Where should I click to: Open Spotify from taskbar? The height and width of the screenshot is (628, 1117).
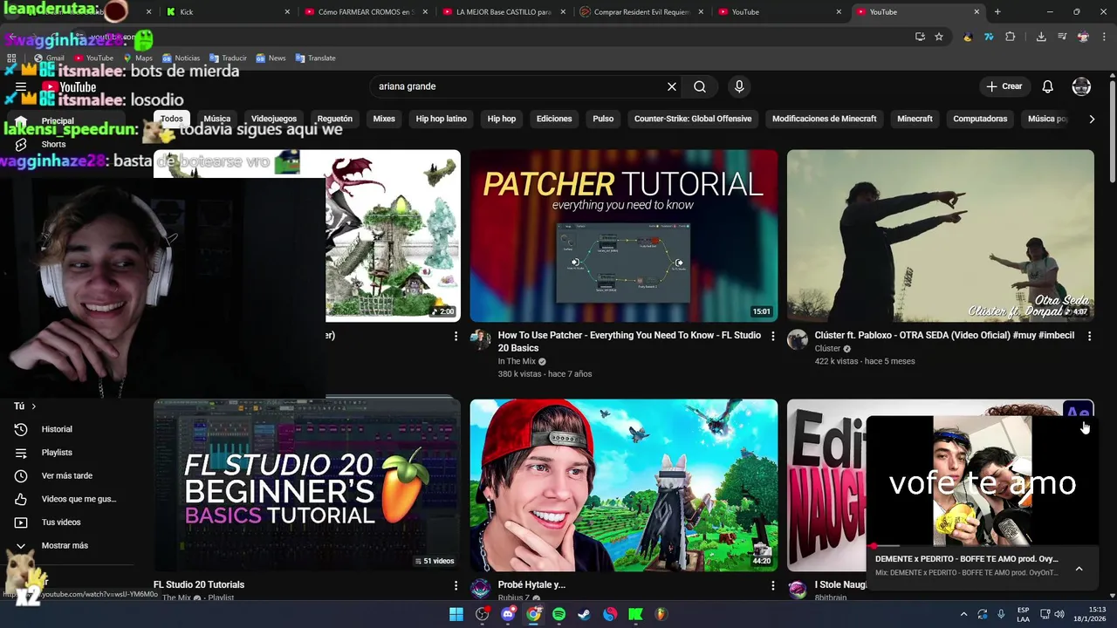pos(558,614)
